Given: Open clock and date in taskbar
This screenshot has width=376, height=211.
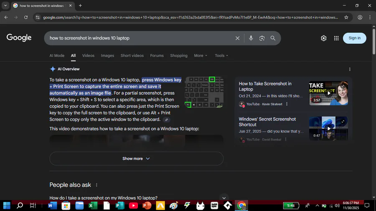Looking at the screenshot, I should coord(351,206).
